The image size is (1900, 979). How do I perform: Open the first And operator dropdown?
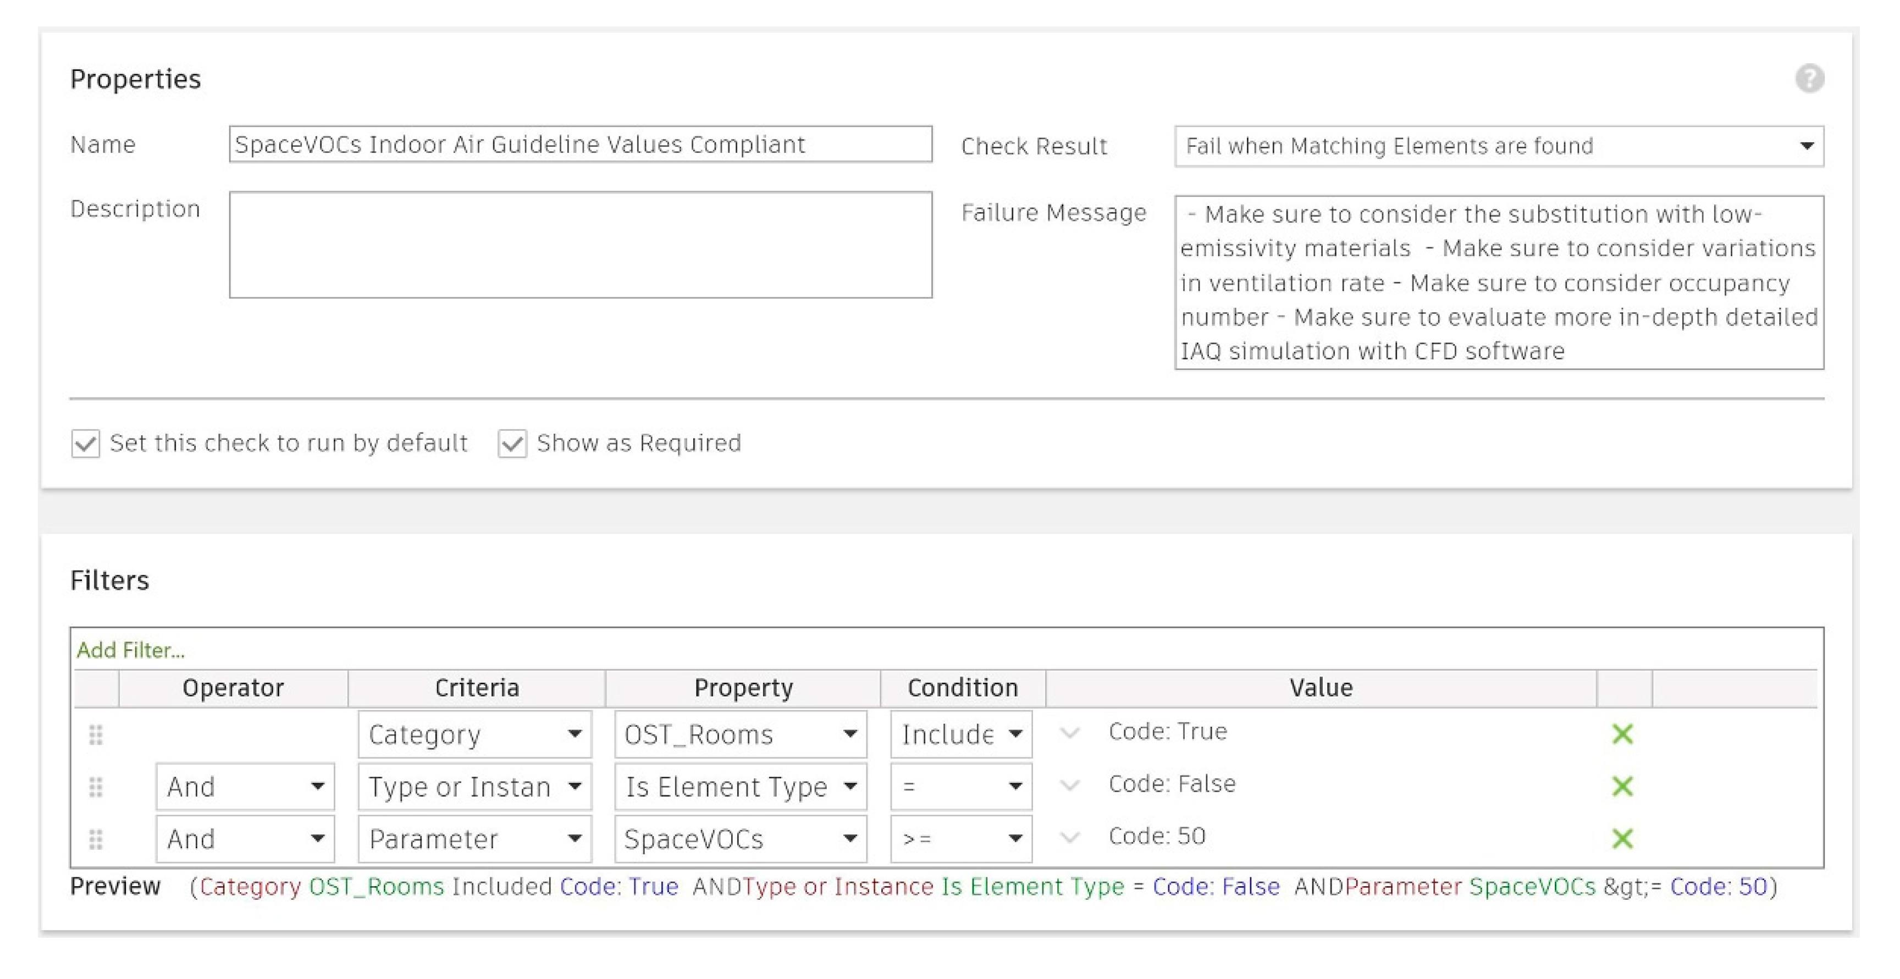[x=245, y=787]
